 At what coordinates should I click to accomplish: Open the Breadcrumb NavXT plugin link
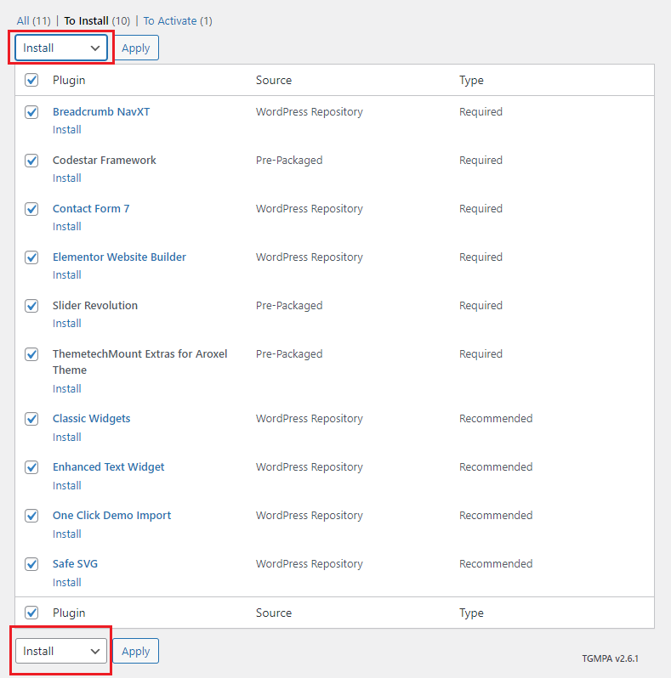101,111
